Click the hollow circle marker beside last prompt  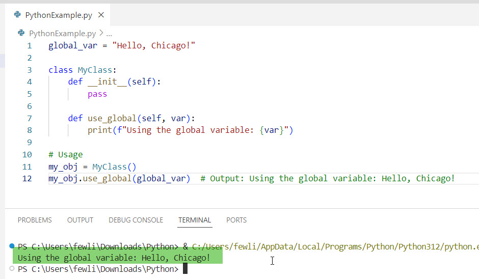click(x=12, y=269)
